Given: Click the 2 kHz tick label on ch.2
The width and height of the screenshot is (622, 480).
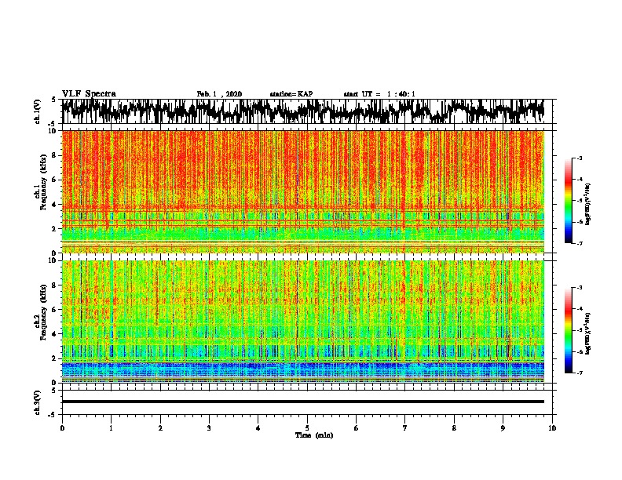Looking at the screenshot, I should click(x=54, y=358).
